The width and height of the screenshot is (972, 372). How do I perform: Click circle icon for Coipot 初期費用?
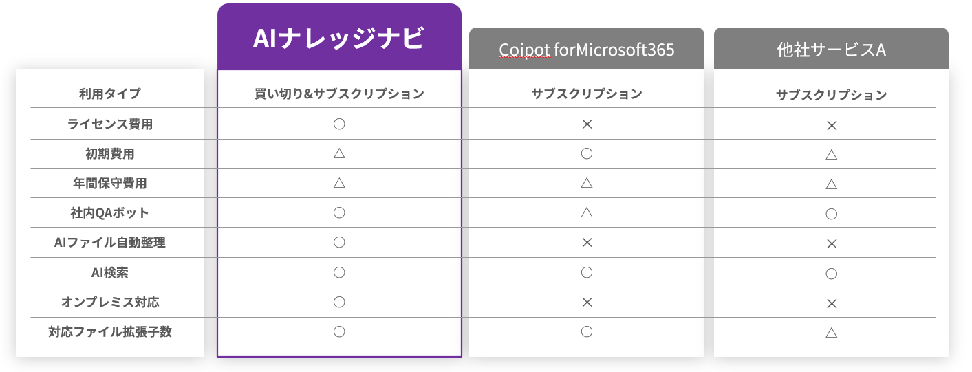586,153
